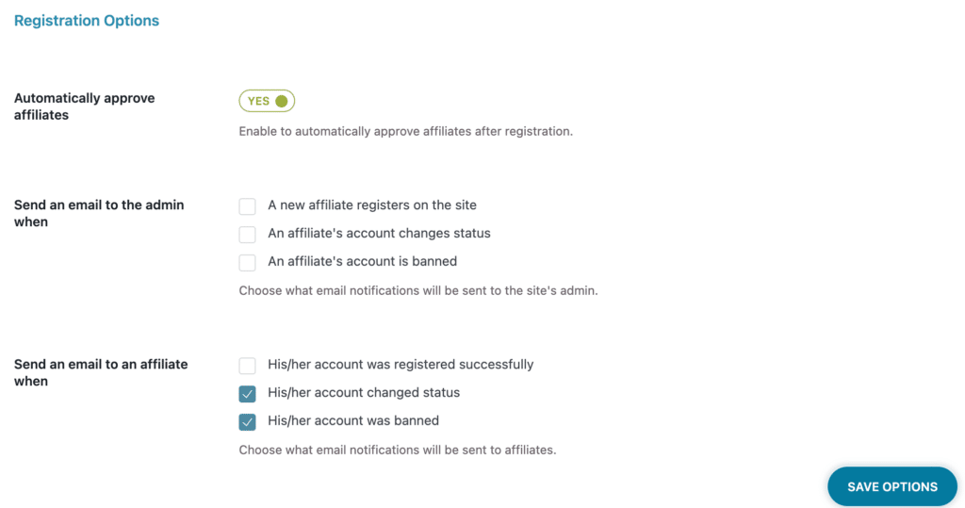Click the Save Options button
Image resolution: width=965 pixels, height=508 pixels.
892,486
